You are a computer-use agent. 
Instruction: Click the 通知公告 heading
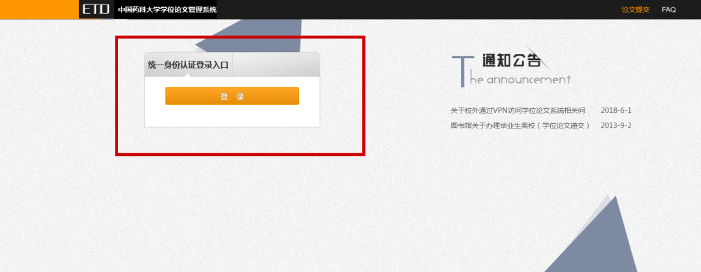510,61
